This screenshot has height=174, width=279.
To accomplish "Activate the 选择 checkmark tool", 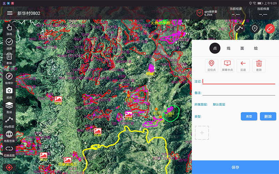I will (x=9, y=44).
